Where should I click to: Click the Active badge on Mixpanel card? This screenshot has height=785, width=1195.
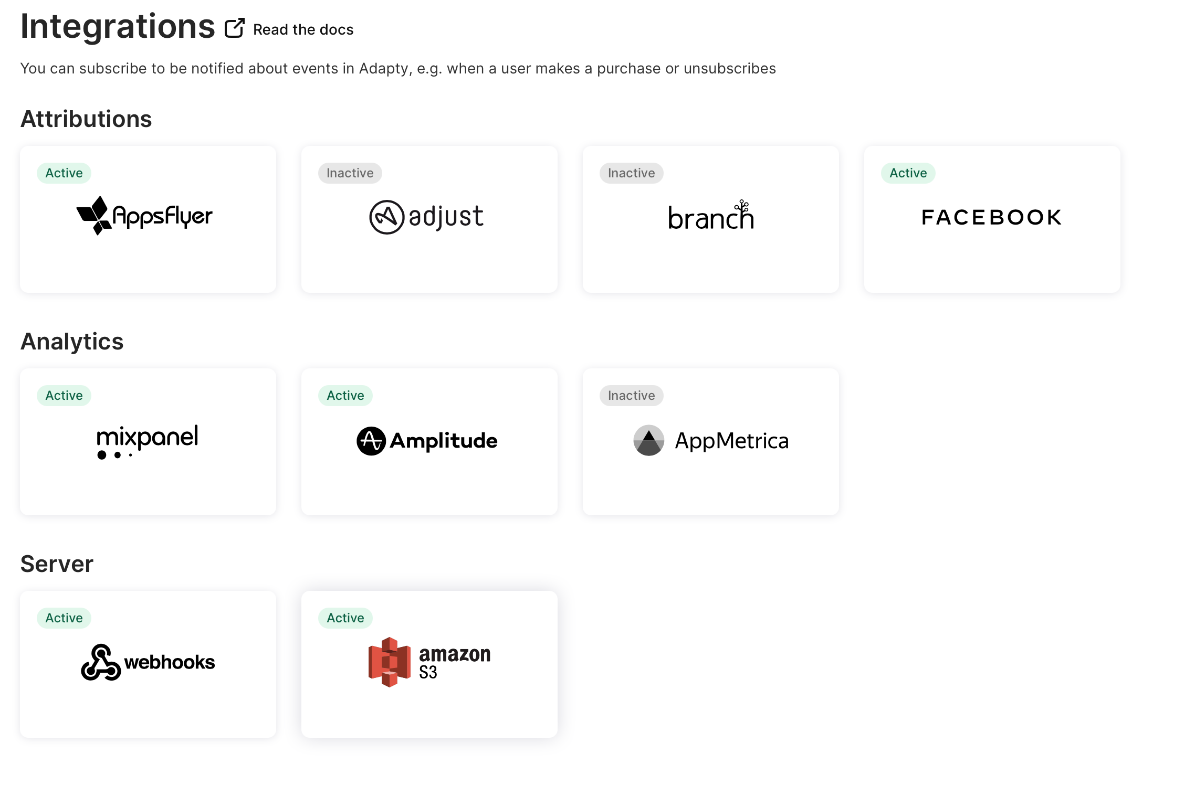[x=64, y=396]
